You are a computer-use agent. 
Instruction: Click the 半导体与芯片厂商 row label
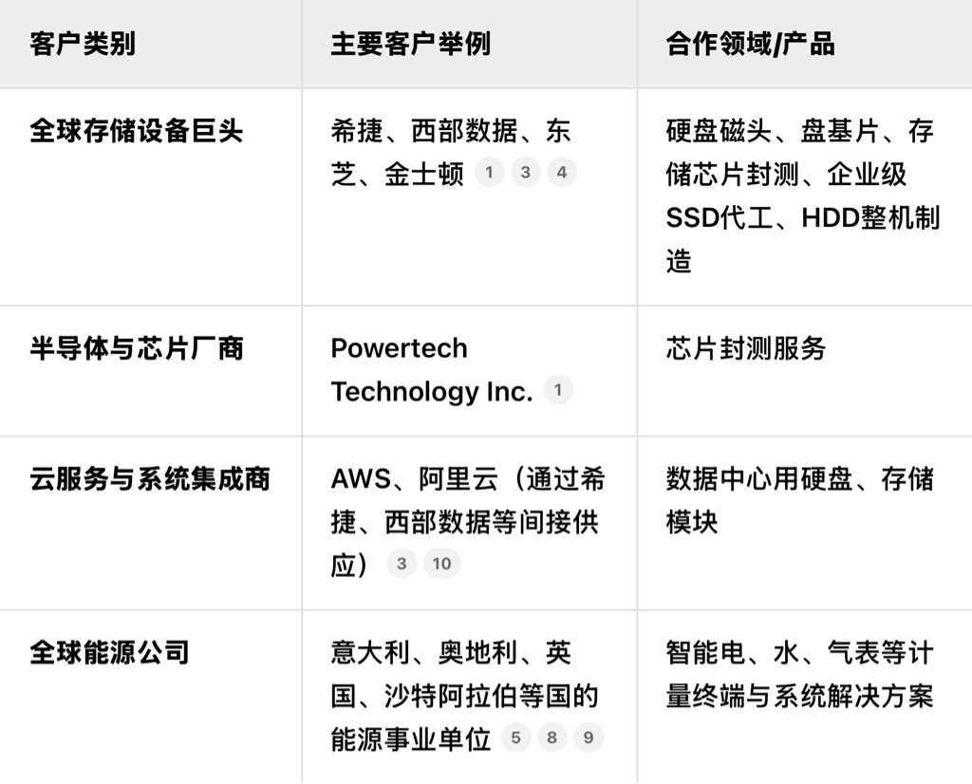tap(137, 348)
